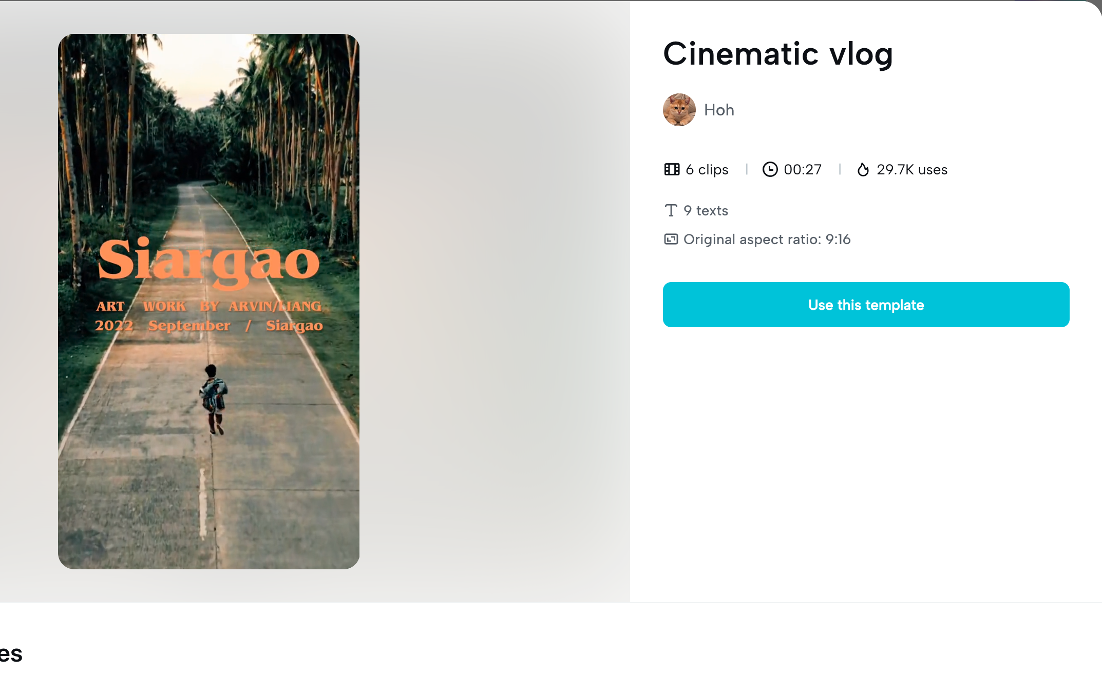The height and width of the screenshot is (677, 1102).
Task: Click the flame uses icon
Action: [863, 169]
